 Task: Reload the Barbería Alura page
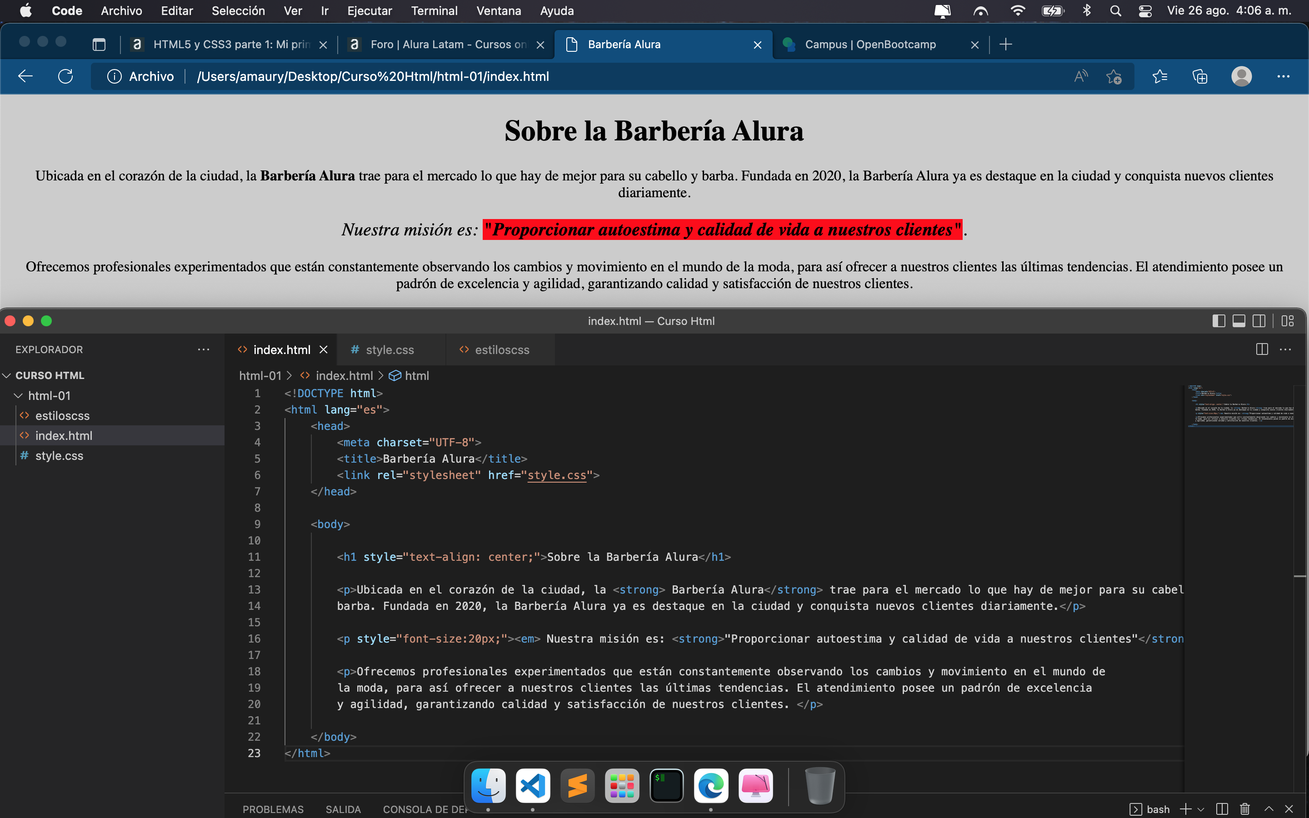pyautogui.click(x=65, y=76)
